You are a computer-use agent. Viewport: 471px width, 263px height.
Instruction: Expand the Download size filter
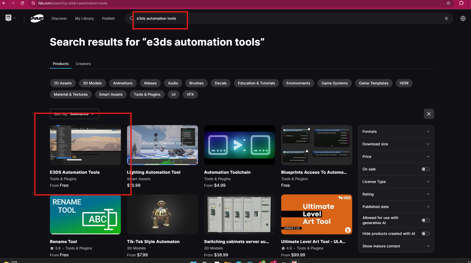[396, 144]
